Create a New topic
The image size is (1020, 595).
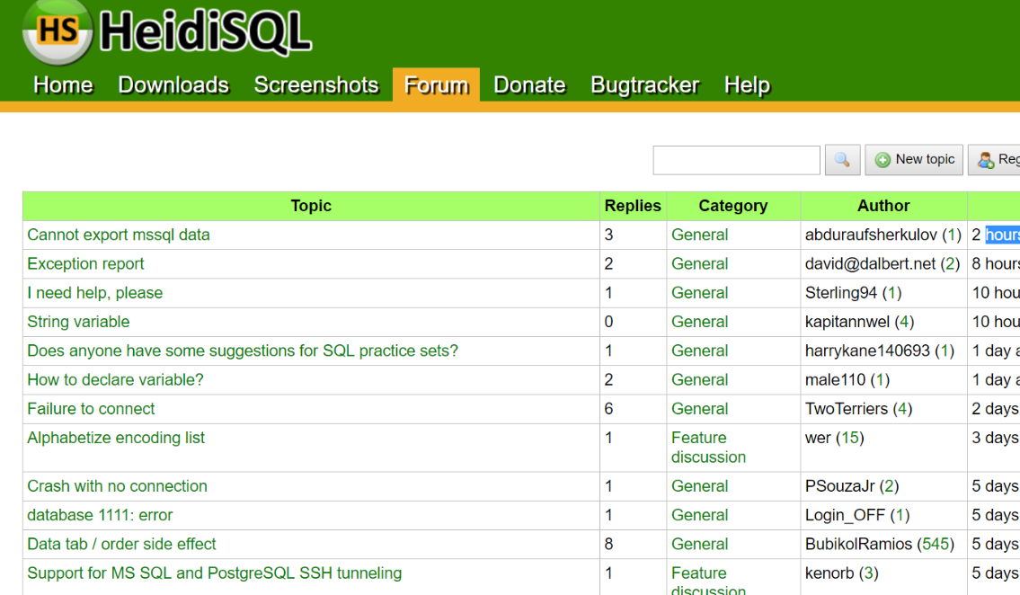pyautogui.click(x=914, y=160)
